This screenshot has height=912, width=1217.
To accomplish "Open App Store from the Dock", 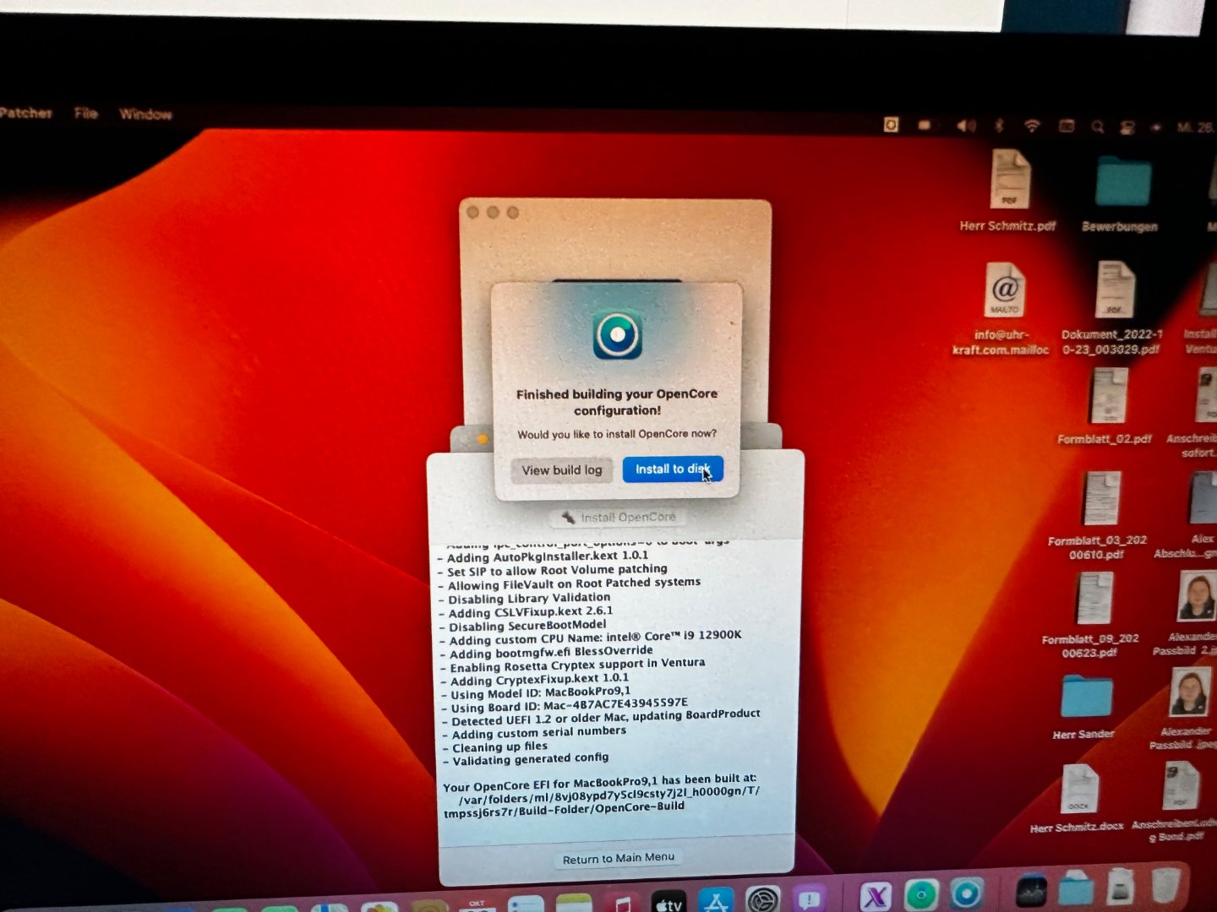I will click(x=716, y=902).
